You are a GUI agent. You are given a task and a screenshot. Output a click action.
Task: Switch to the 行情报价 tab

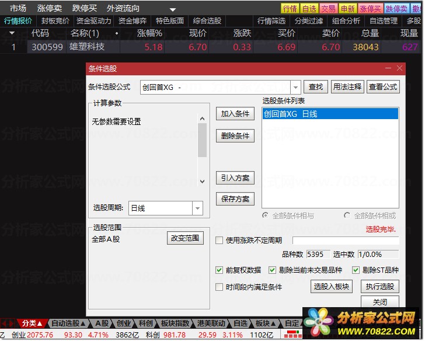coord(18,21)
